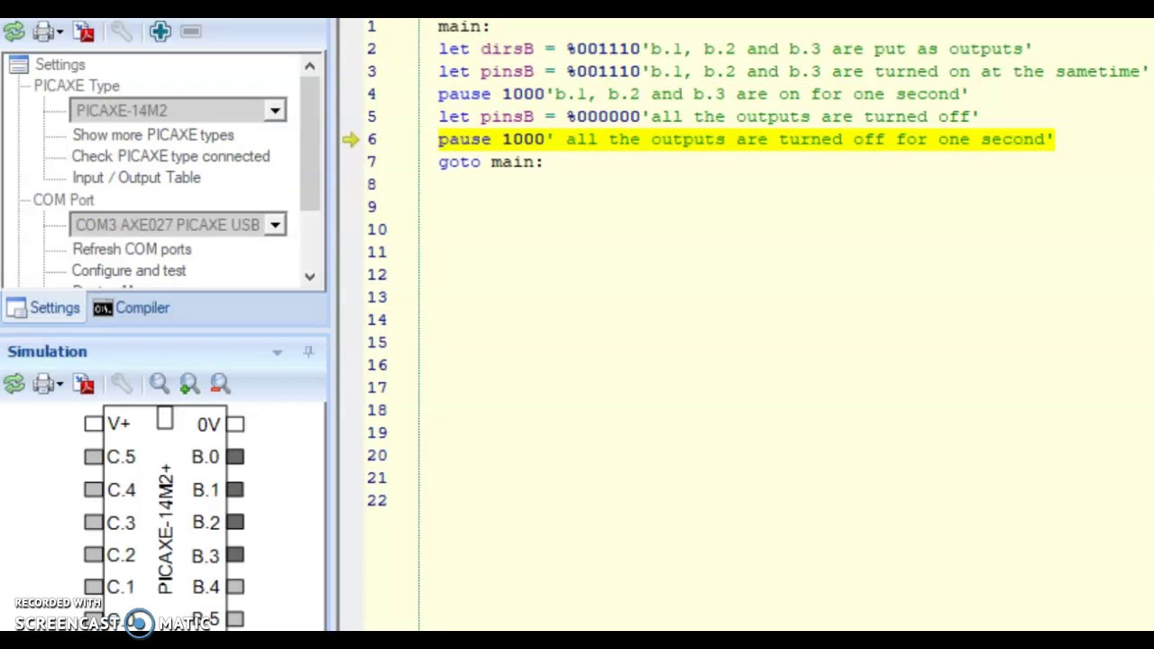Viewport: 1154px width, 649px height.
Task: Click 'let pinsB = %001110' on line 3
Action: (x=539, y=71)
